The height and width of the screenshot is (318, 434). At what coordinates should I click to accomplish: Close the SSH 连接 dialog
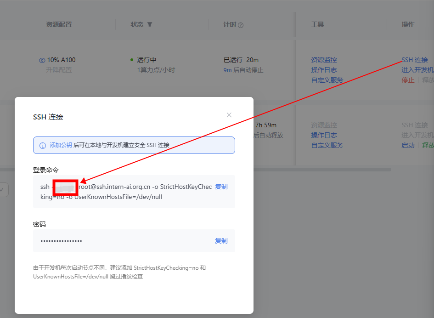pos(229,115)
